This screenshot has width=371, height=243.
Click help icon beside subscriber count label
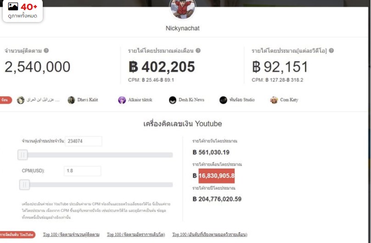(46, 51)
